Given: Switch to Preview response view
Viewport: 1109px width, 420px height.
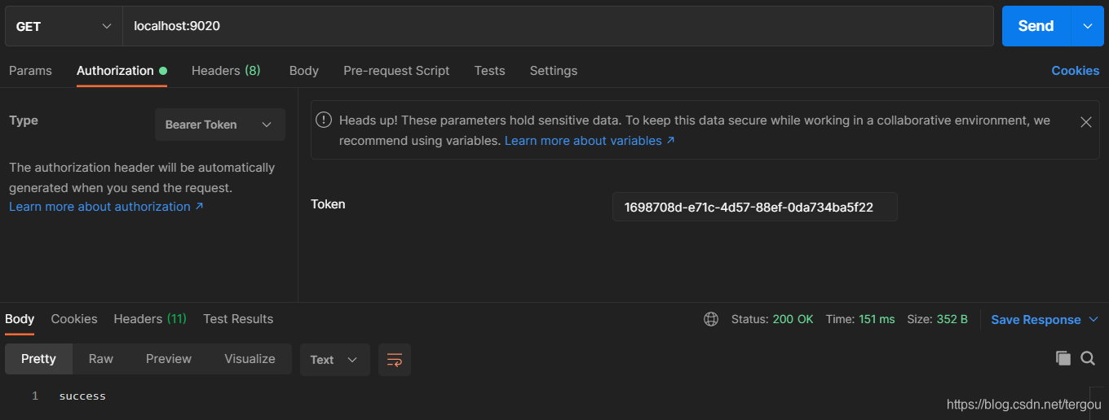Looking at the screenshot, I should [x=169, y=359].
